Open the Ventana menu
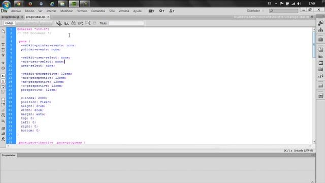Image resolution: width=325 pixels, height=183 pixels. coord(124,11)
